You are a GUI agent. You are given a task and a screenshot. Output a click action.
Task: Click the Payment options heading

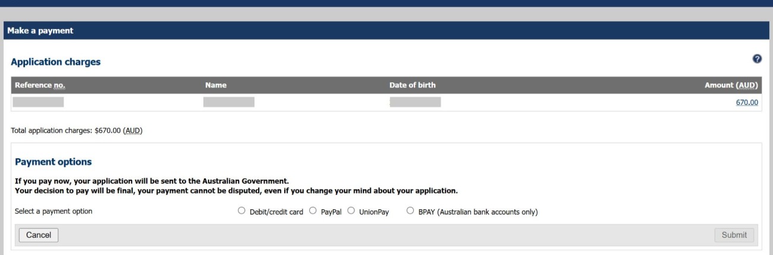(53, 162)
